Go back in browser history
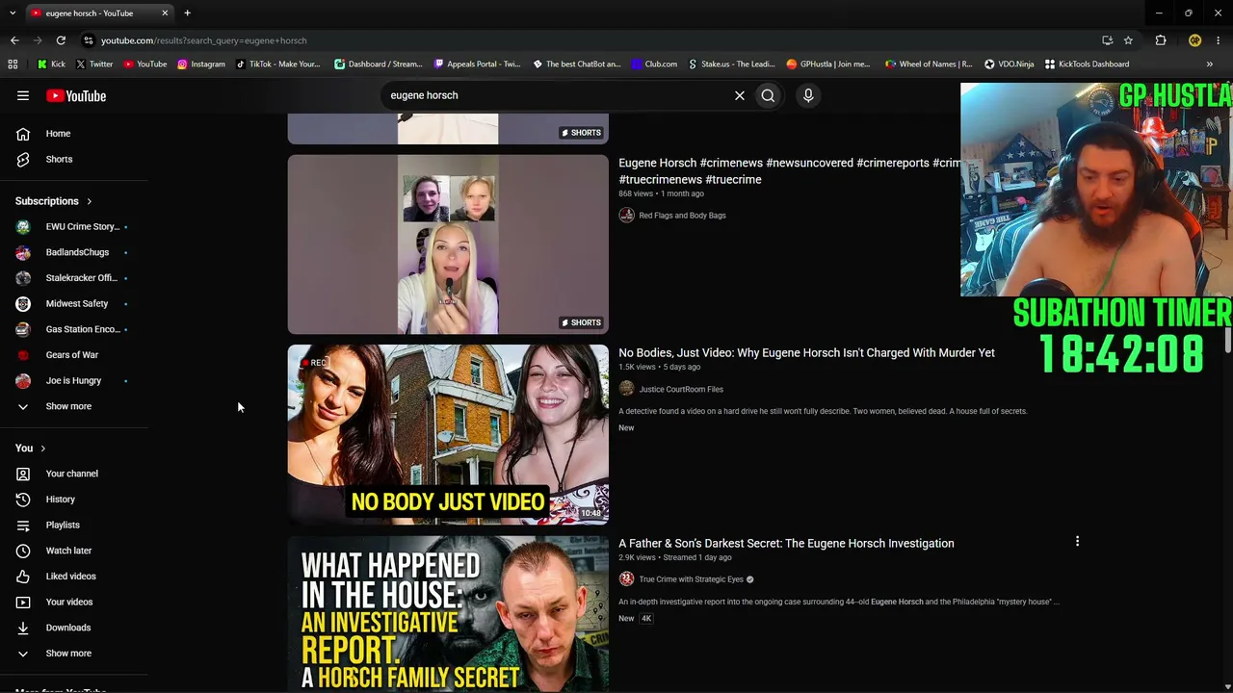 14,40
